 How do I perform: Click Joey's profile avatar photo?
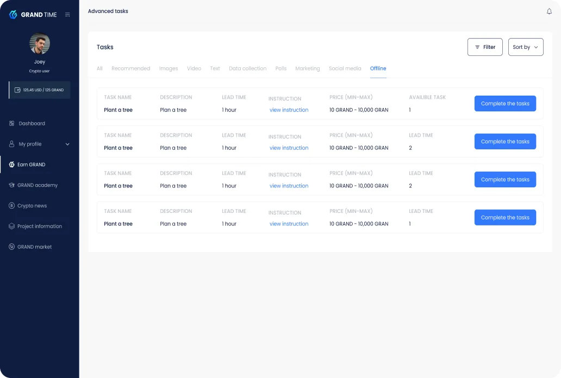coord(39,43)
